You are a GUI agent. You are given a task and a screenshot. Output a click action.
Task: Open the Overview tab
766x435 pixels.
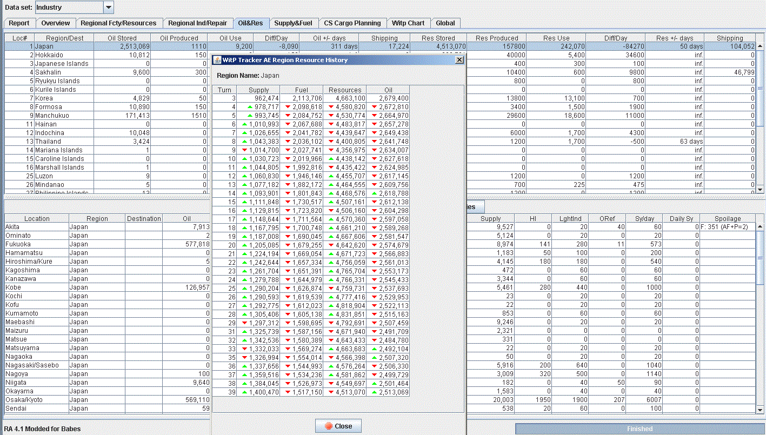(56, 23)
